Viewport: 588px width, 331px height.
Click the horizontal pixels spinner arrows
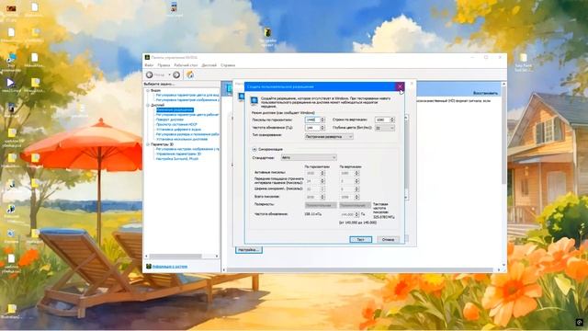coord(322,120)
